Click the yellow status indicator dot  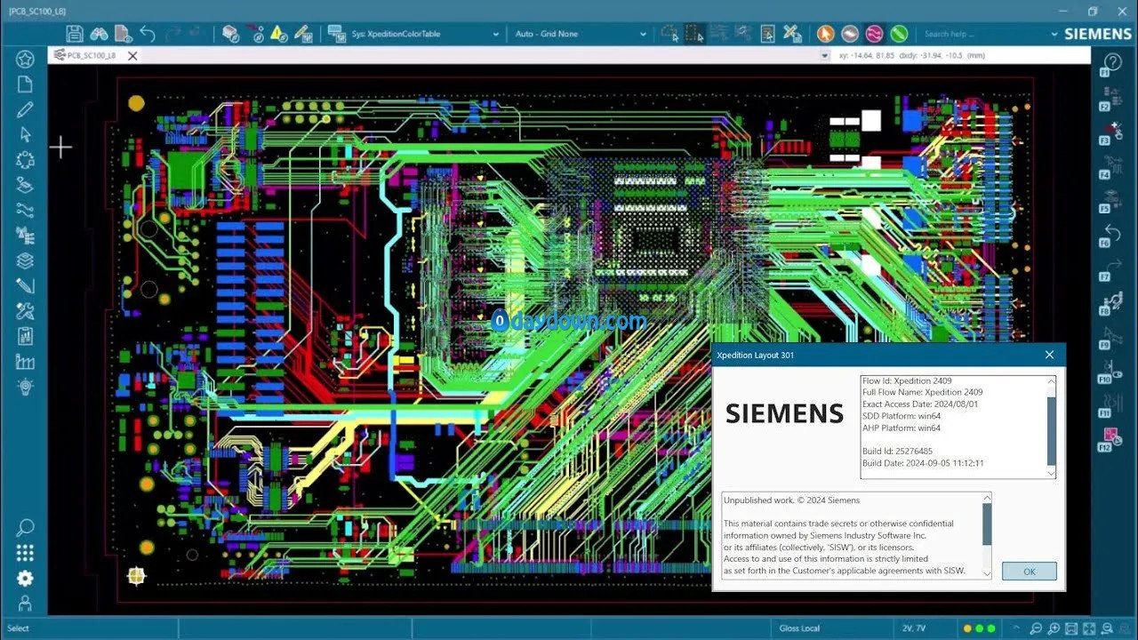coord(967,628)
